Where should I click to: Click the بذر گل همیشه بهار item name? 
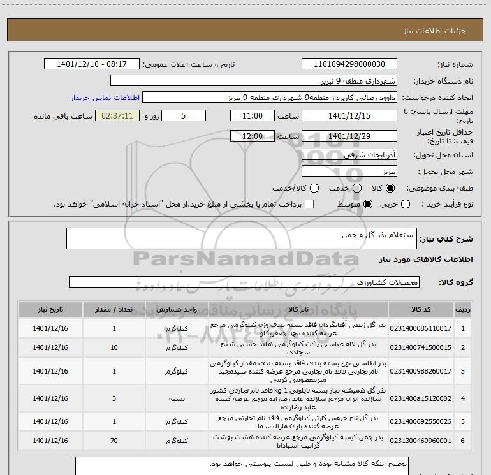[298, 398]
